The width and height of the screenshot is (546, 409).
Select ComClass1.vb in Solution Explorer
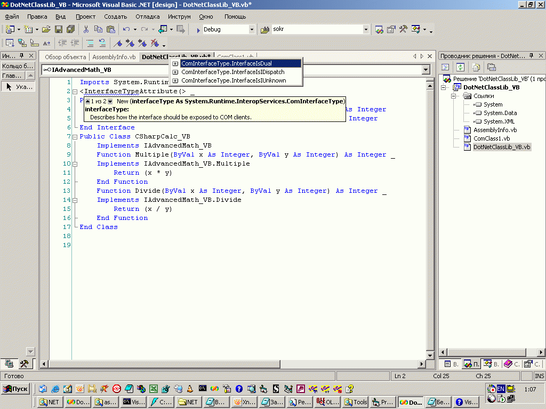point(491,138)
